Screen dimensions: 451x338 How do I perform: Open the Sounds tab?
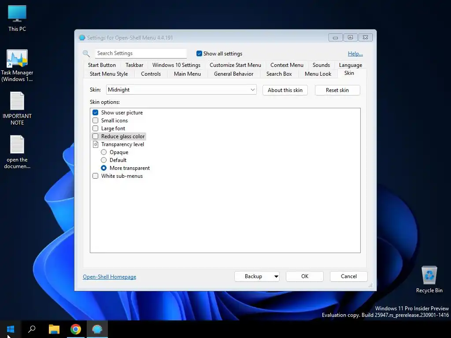pyautogui.click(x=321, y=65)
